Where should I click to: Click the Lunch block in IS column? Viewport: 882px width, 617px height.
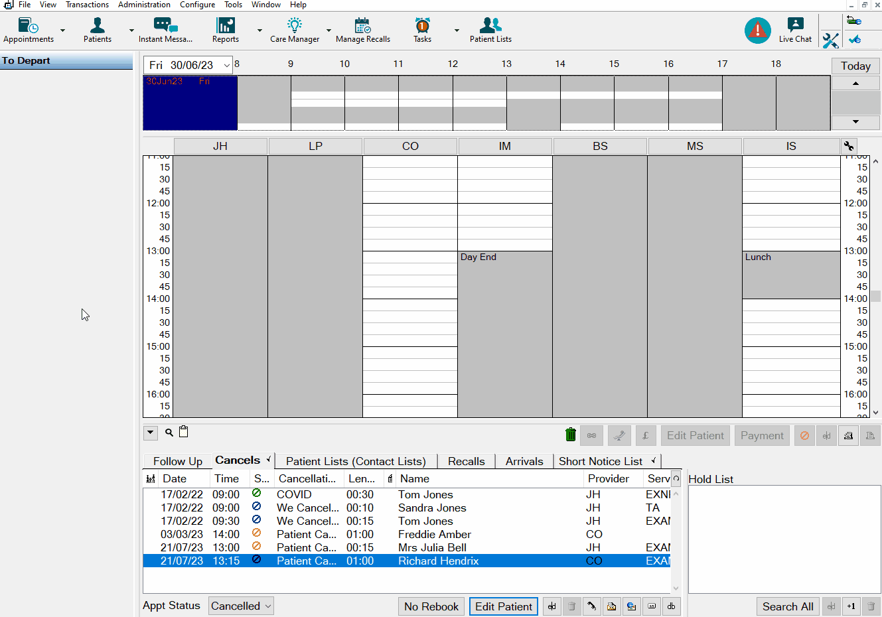[x=791, y=275]
